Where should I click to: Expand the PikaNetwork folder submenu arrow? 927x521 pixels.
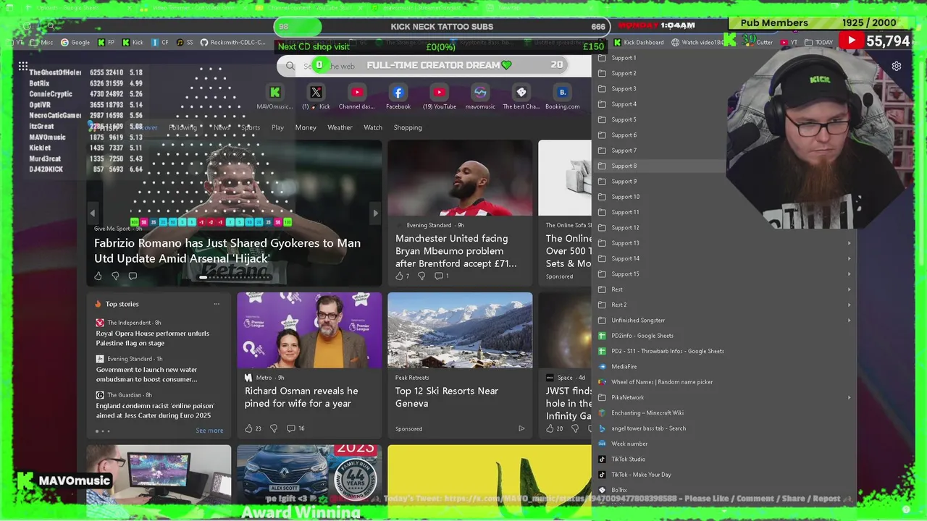[x=849, y=397]
